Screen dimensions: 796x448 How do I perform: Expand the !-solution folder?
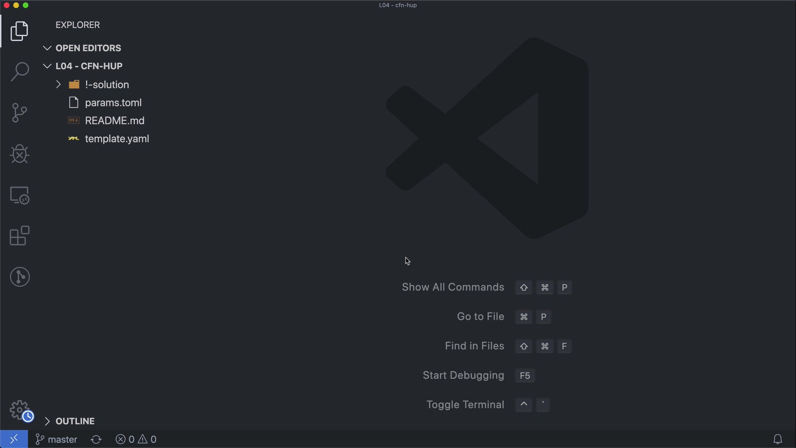(107, 85)
